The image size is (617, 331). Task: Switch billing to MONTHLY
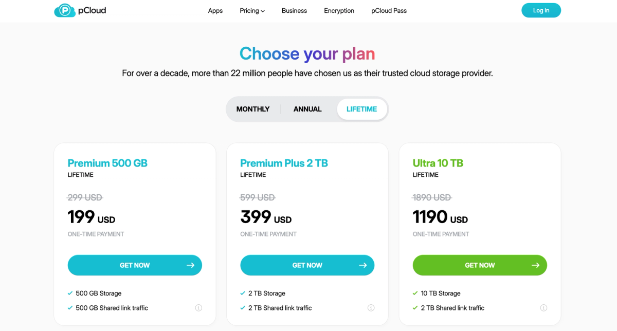[252, 109]
